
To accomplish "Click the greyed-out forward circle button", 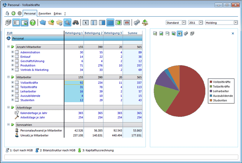I will click(x=20, y=13).
